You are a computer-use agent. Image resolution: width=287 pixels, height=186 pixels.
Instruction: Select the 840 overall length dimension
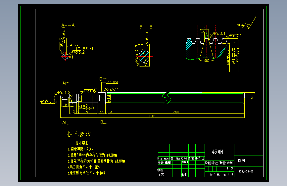pos(152,116)
